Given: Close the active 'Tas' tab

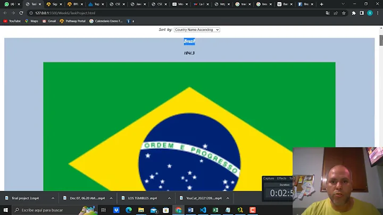Looking at the screenshot, I should [x=40, y=4].
